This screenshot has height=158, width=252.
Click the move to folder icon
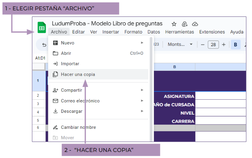pyautogui.click(x=185, y=24)
